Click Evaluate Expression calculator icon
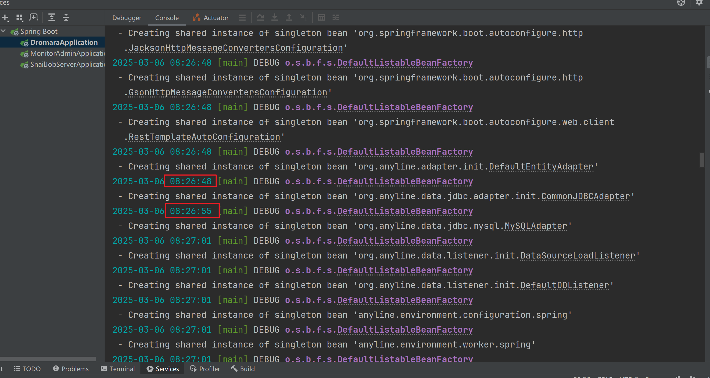Screen dimensions: 710x378 [x=321, y=18]
